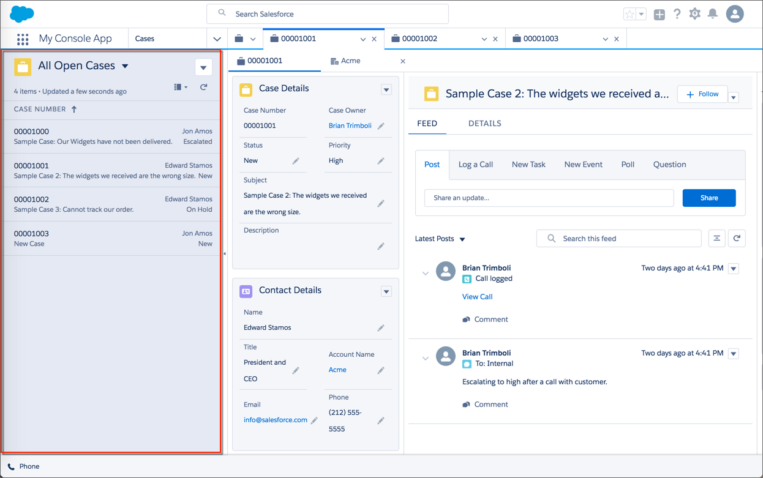The width and height of the screenshot is (763, 478).
Task: Change the list view display layout
Action: tap(178, 87)
